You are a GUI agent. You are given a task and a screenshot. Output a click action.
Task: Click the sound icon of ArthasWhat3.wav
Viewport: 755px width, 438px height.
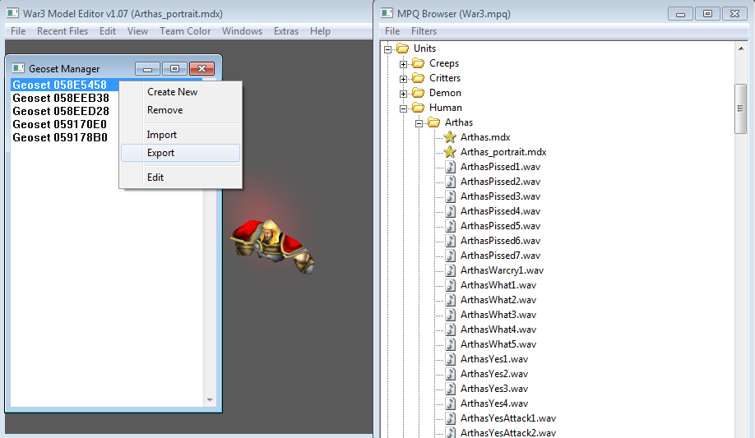point(450,315)
